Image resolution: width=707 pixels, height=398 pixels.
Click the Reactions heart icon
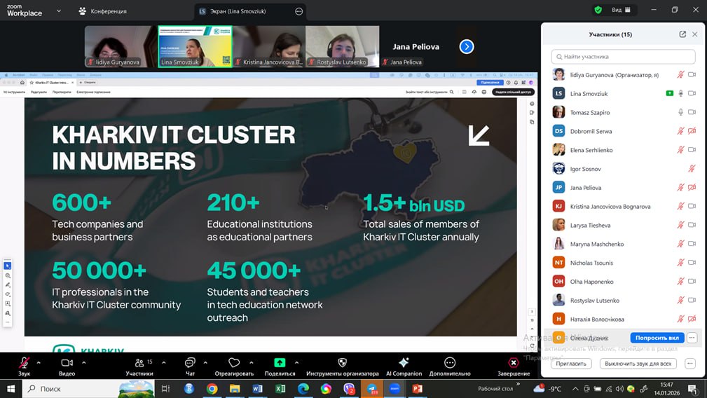click(234, 362)
